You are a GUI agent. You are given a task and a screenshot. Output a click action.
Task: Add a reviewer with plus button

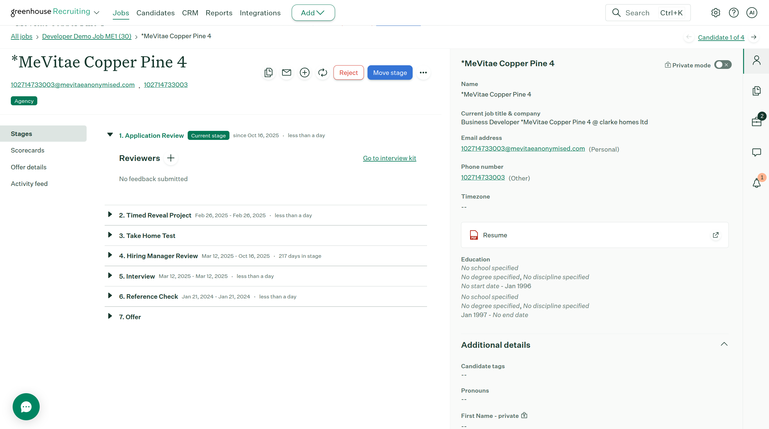pos(171,158)
